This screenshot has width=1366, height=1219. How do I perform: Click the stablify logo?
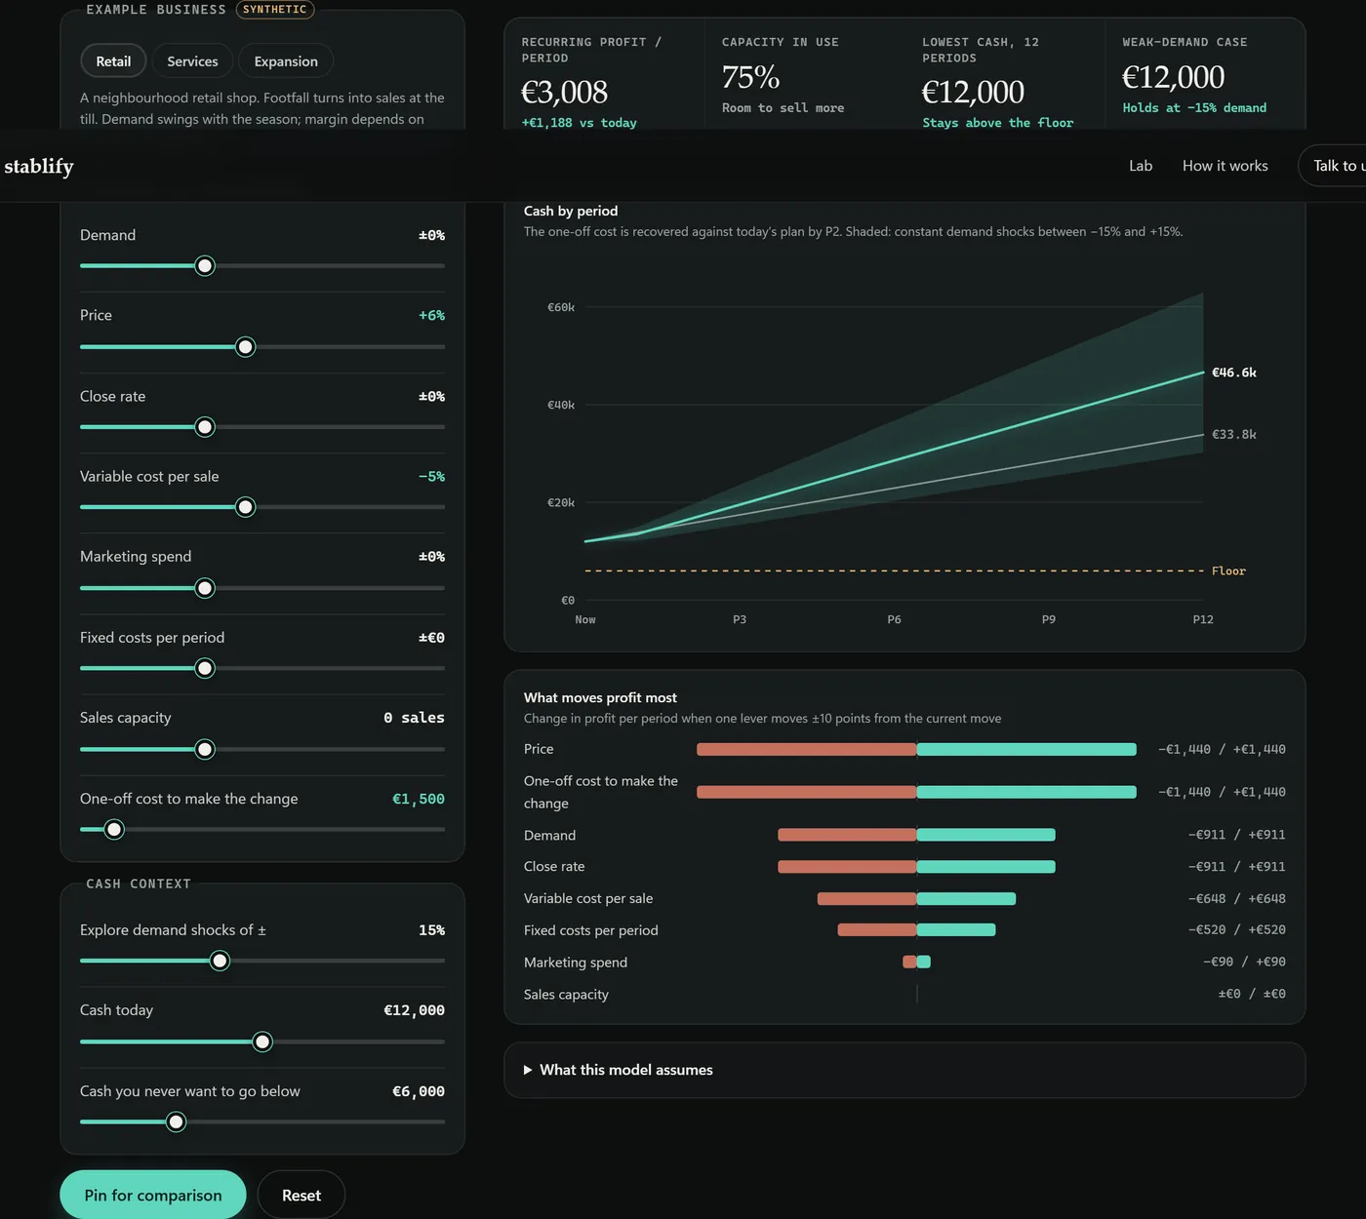(39, 166)
